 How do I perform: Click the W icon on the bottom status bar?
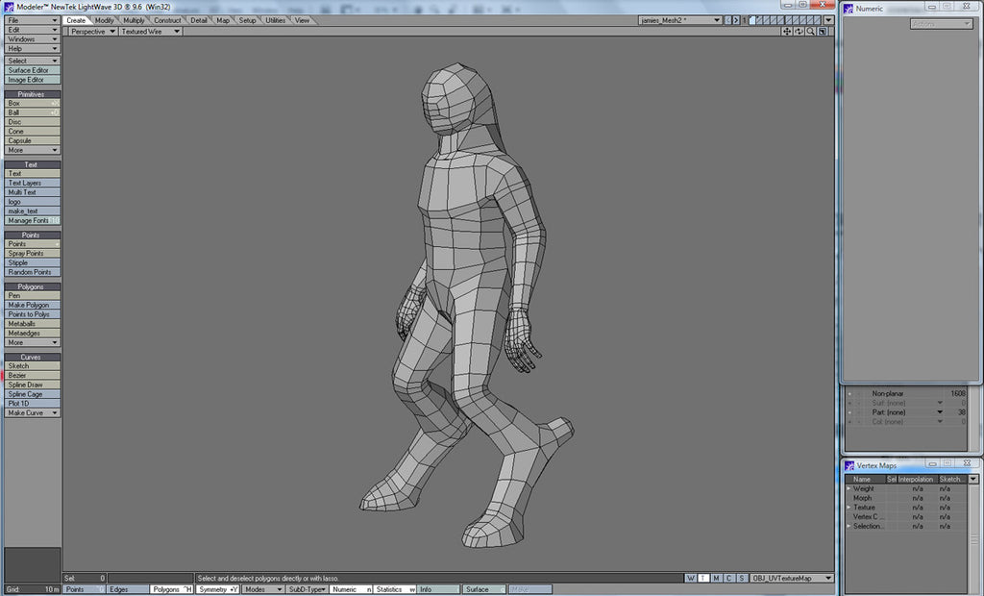[x=690, y=579]
